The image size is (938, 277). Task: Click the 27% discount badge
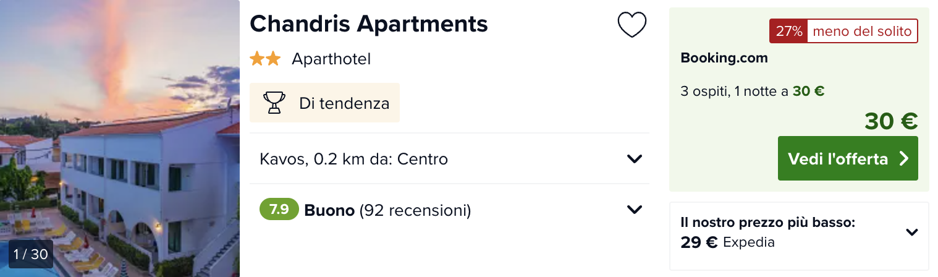(788, 32)
